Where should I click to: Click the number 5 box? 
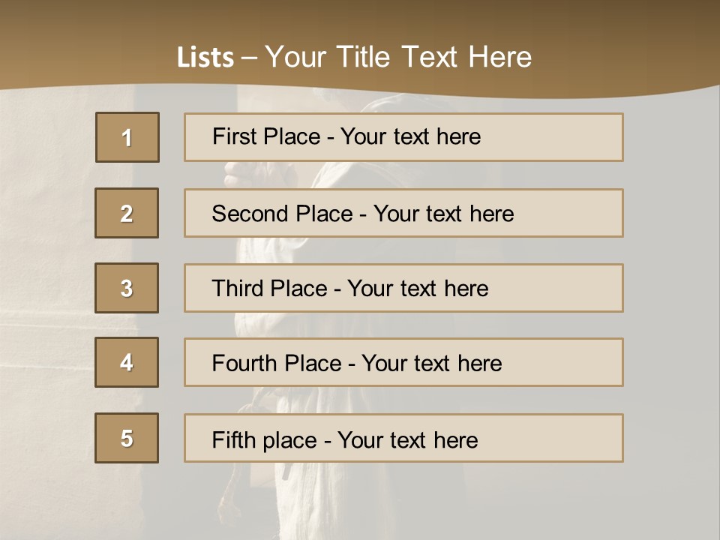click(127, 438)
